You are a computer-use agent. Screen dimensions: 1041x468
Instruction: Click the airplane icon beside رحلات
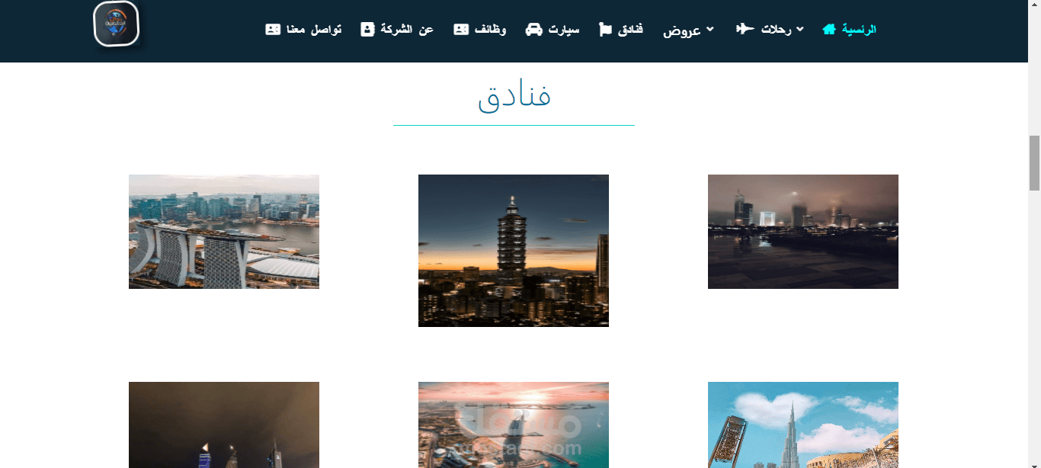(745, 29)
